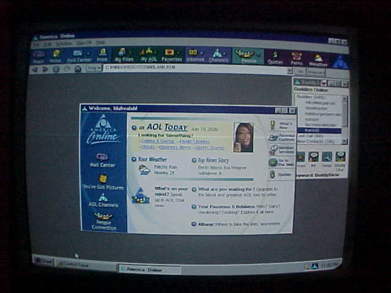Open People Connection in Welcome sidebar
The height and width of the screenshot is (293, 391).
point(104,221)
